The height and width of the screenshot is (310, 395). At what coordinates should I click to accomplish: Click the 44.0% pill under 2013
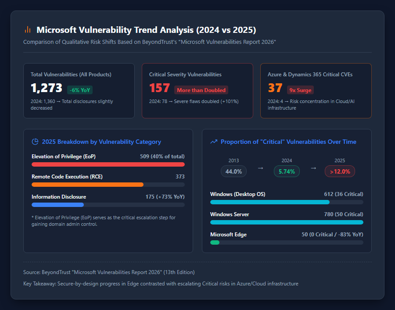(233, 171)
